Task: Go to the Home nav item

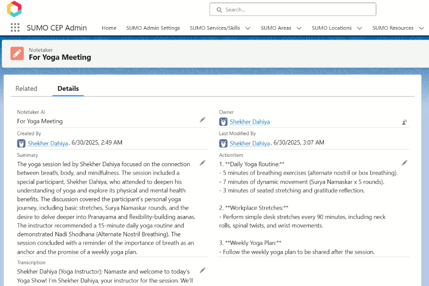Action: [x=109, y=28]
